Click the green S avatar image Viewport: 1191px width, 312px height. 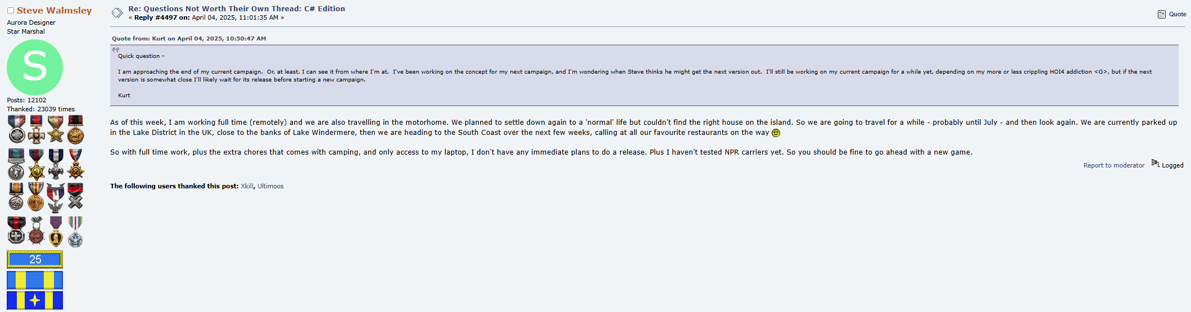coord(35,67)
